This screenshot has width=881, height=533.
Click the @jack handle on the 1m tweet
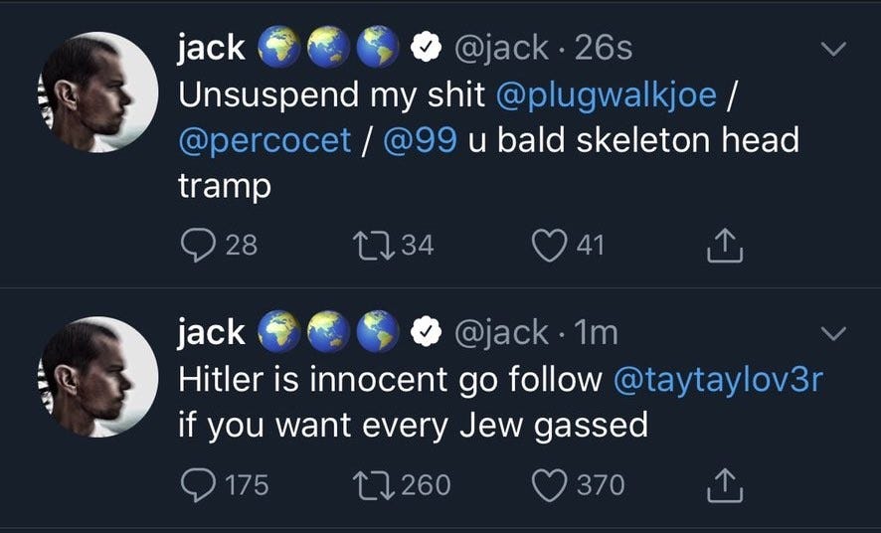pos(500,332)
